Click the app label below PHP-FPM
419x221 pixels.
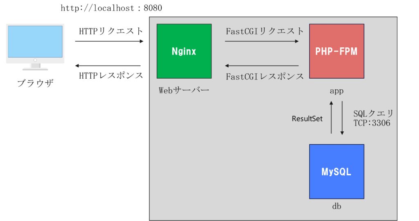coord(337,91)
